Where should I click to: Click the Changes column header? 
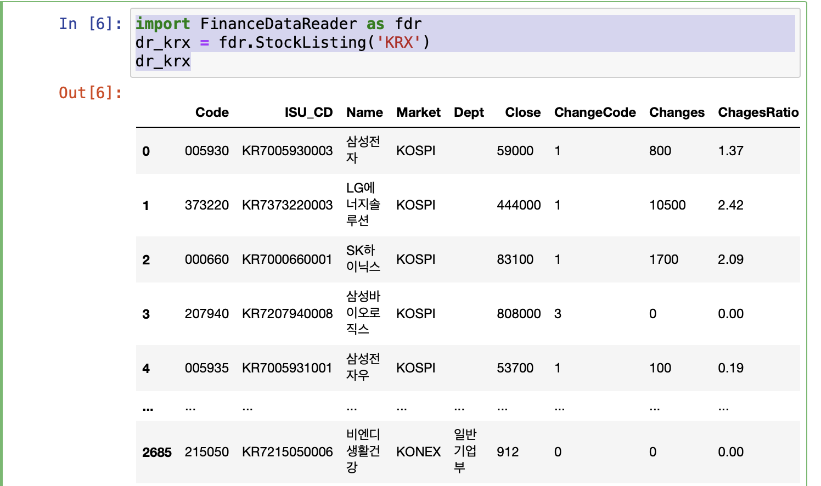click(x=677, y=112)
